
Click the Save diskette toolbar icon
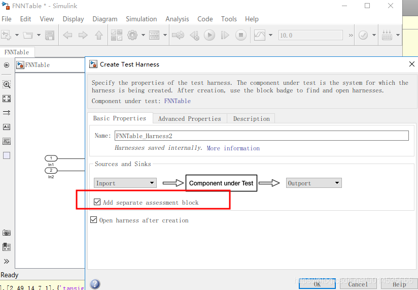(x=50, y=35)
